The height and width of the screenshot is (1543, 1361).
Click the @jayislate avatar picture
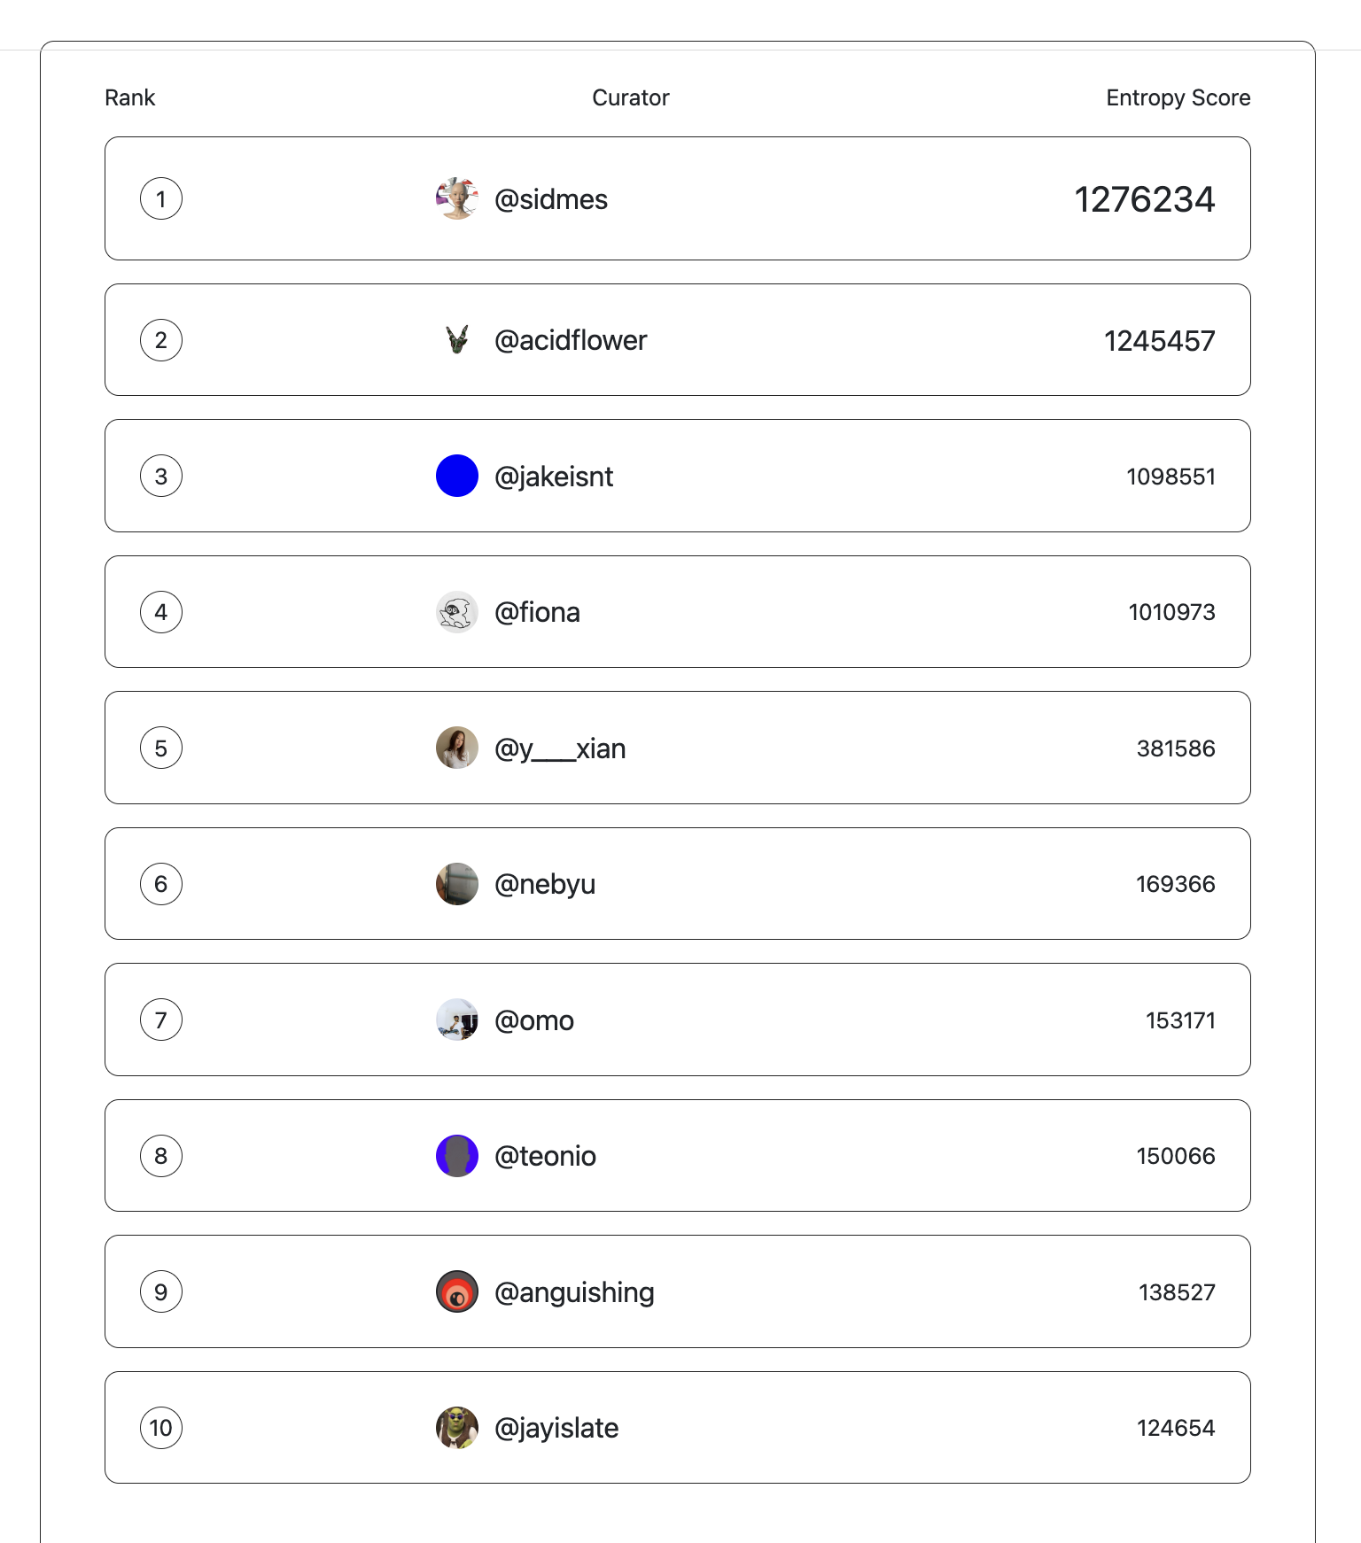point(457,1428)
